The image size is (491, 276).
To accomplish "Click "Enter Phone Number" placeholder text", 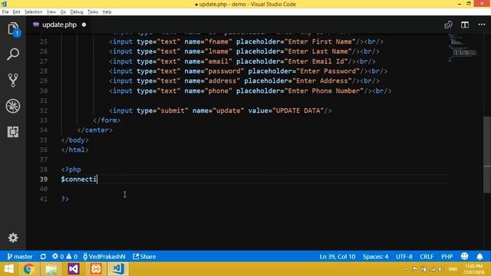I will 324,90.
